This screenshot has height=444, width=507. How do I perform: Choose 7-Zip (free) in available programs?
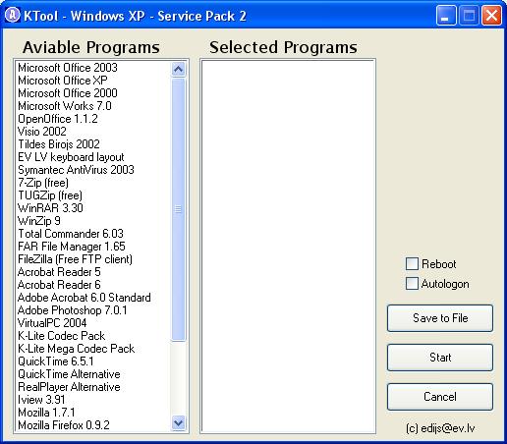click(43, 183)
